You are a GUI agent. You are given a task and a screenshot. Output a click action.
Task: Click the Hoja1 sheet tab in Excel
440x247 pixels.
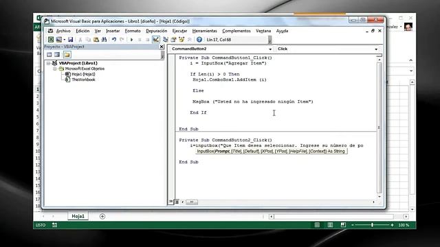pos(78,216)
